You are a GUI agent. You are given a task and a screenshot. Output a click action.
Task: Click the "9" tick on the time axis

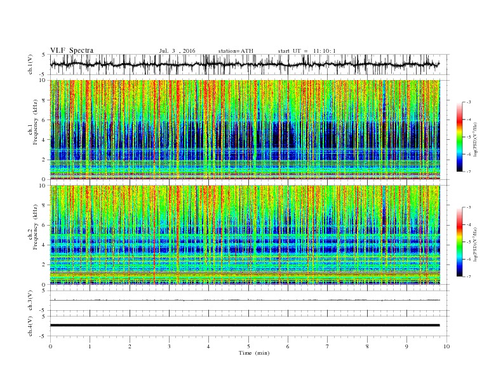(x=406, y=346)
